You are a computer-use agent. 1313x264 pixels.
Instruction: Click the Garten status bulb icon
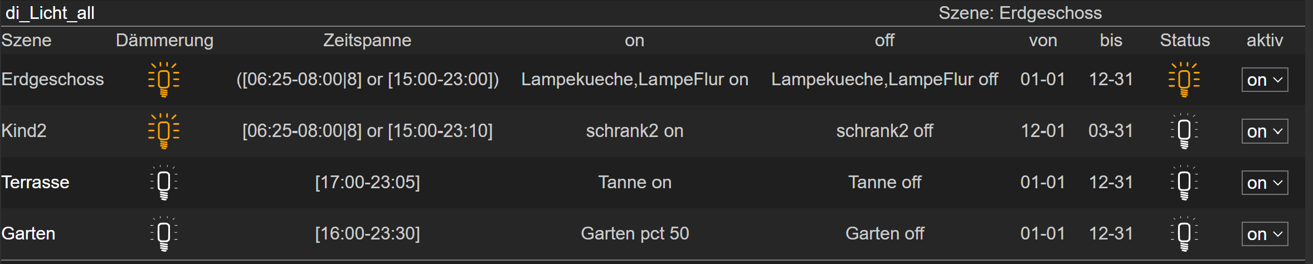click(1184, 233)
